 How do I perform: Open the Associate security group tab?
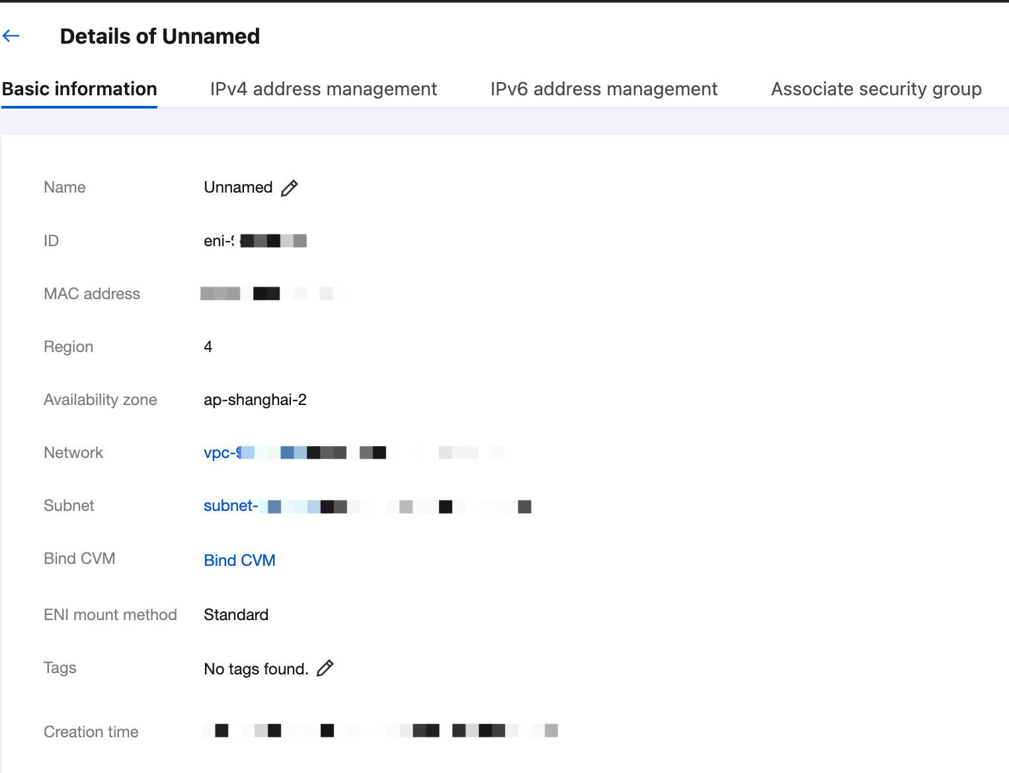876,89
